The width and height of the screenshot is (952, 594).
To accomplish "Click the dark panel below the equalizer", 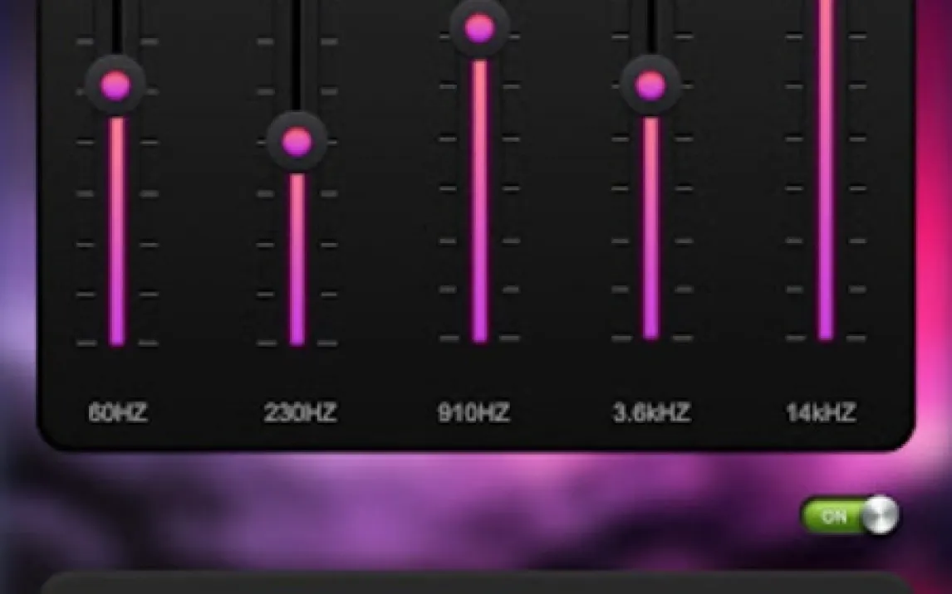I will (477, 582).
